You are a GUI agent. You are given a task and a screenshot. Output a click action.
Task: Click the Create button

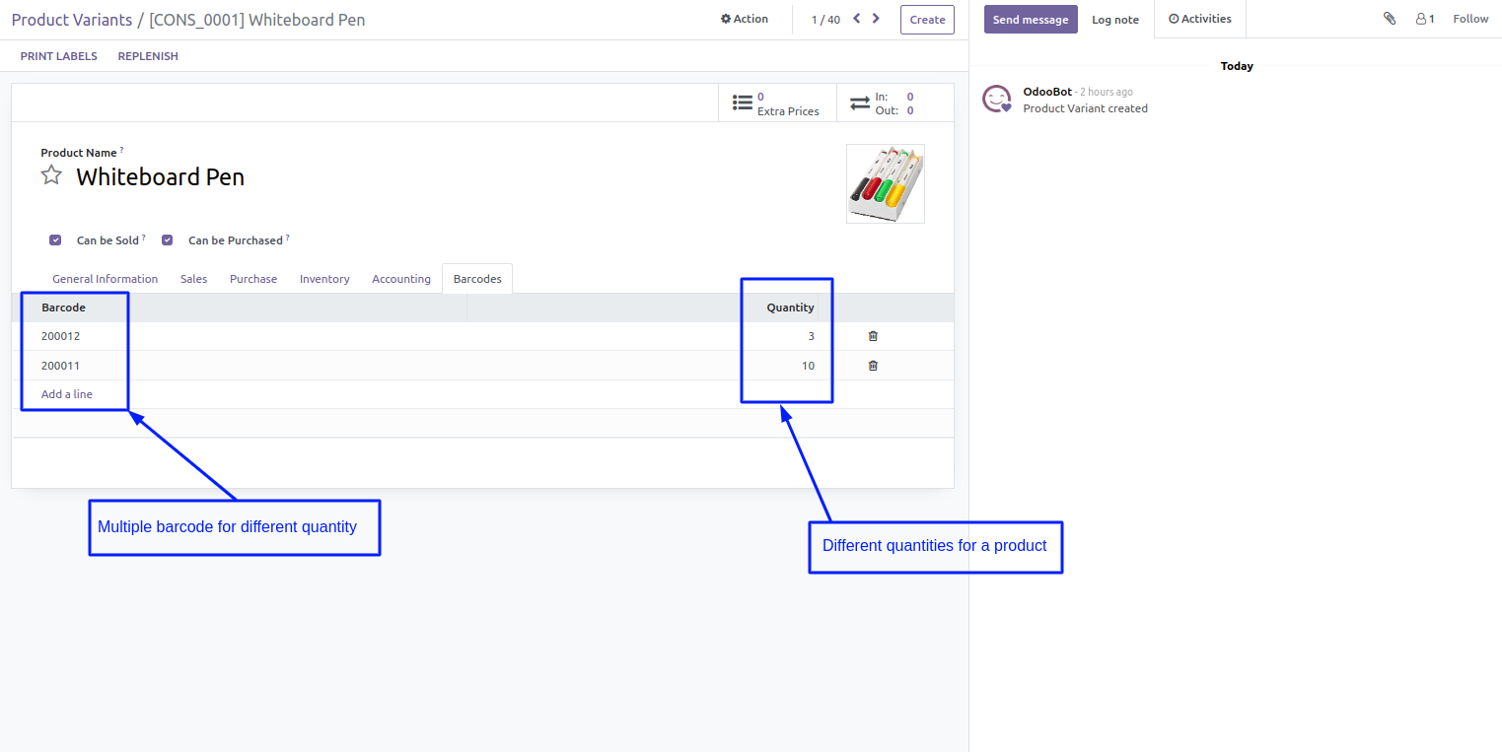click(x=927, y=20)
